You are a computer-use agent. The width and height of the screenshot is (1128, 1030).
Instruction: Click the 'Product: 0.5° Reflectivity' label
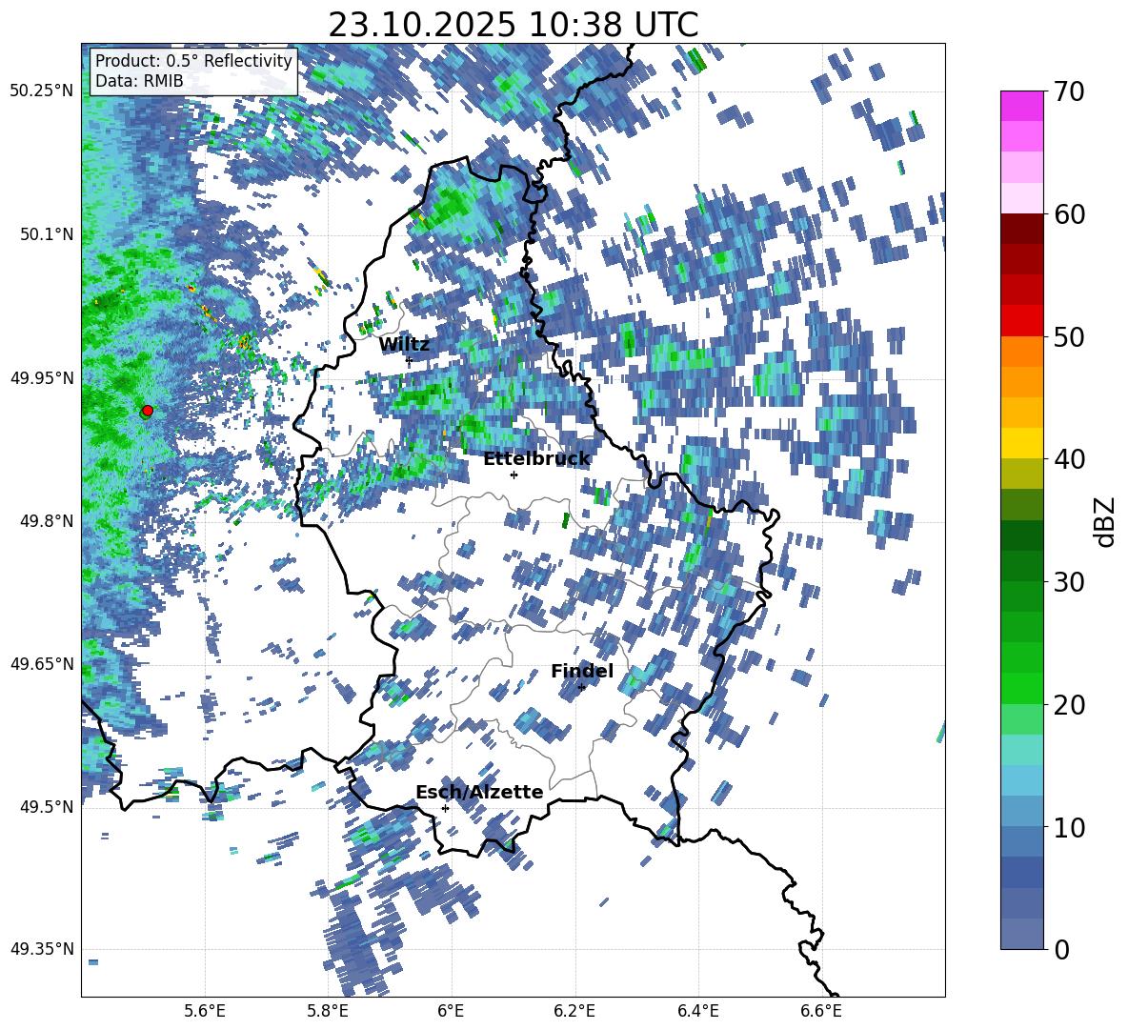pyautogui.click(x=193, y=60)
